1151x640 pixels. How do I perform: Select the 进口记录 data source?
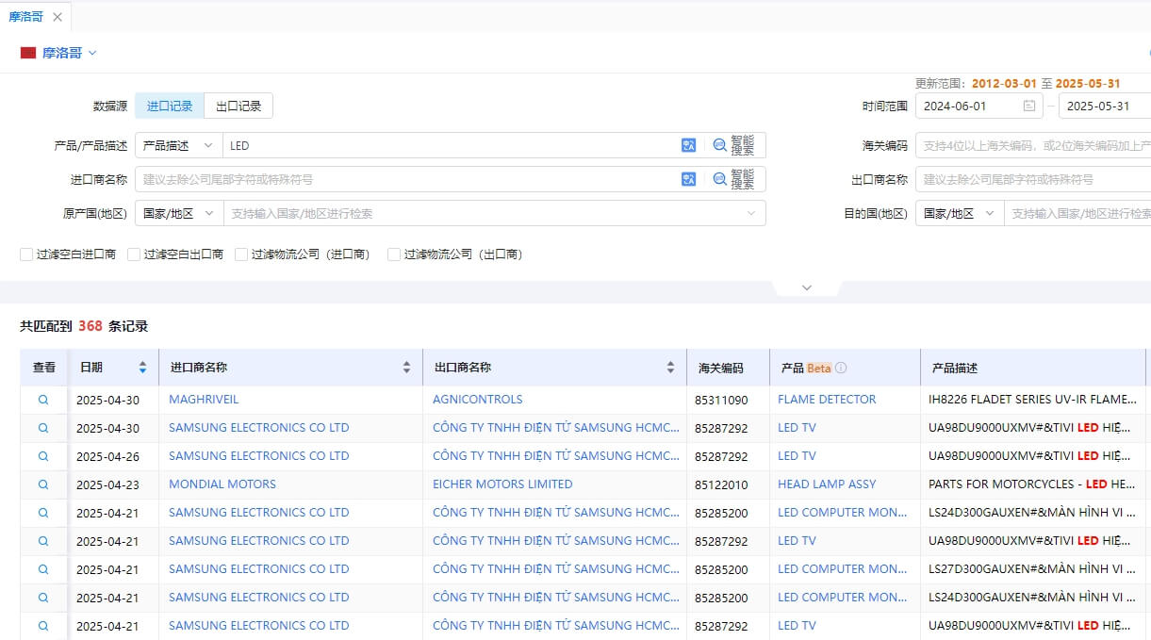pos(170,106)
